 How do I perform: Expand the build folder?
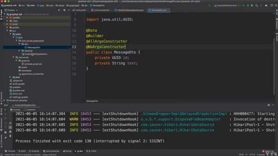click(7, 24)
